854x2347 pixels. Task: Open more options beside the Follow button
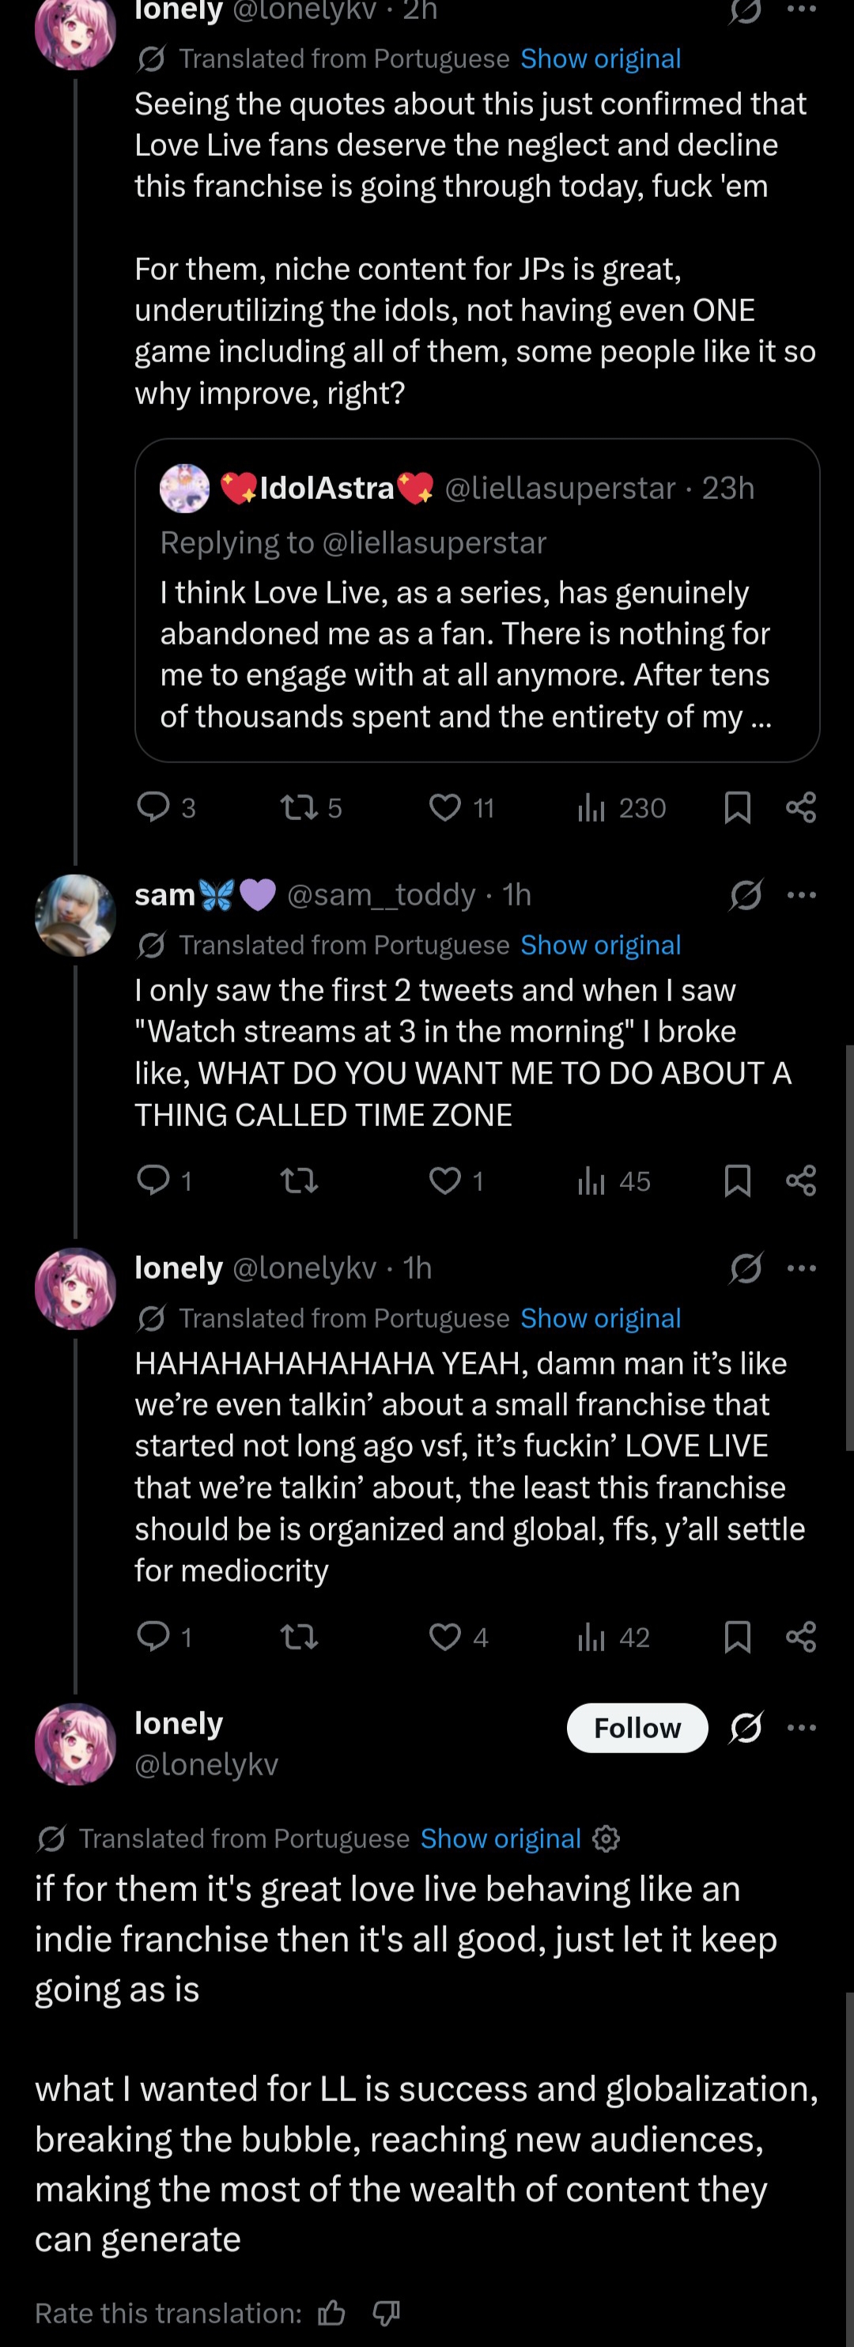tap(801, 1726)
